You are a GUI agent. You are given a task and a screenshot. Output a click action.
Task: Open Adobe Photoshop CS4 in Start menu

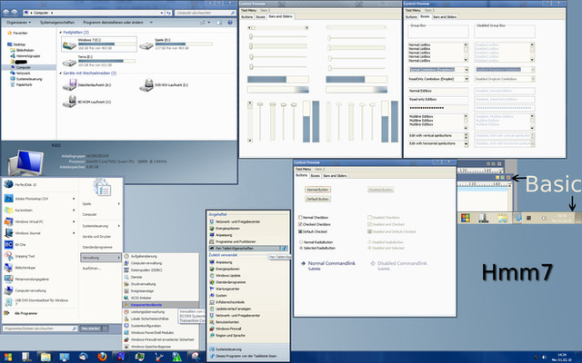[x=38, y=199]
